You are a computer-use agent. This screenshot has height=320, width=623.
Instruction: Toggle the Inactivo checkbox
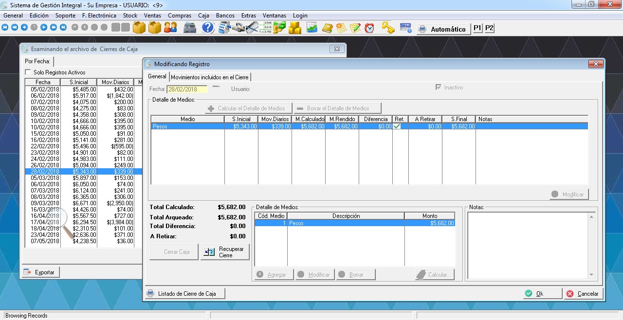click(439, 88)
